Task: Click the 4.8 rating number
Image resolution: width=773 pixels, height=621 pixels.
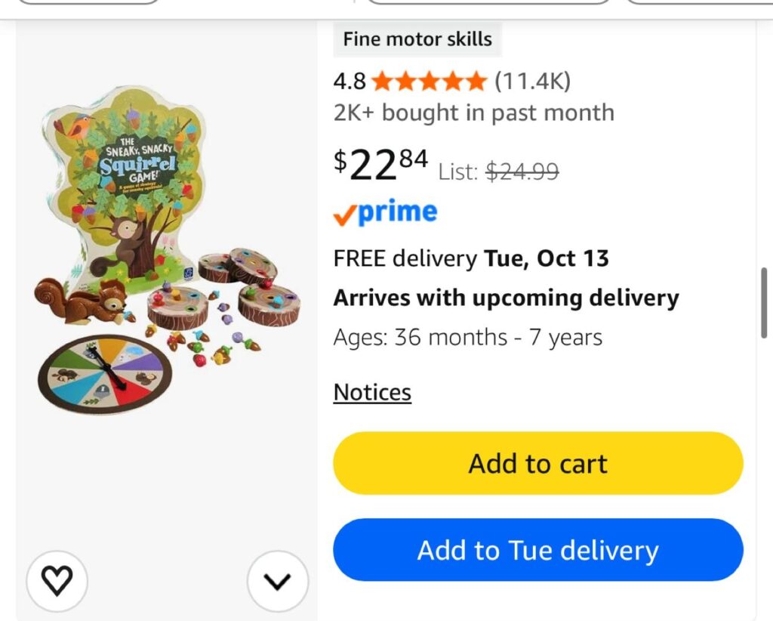Action: [350, 82]
